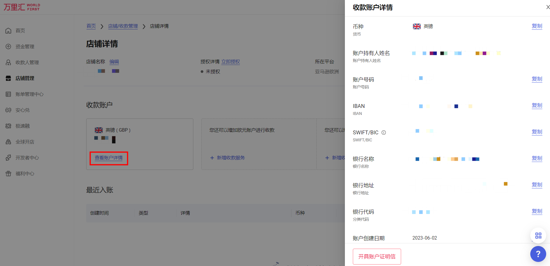
Task: Open 店铺/收款管理 in the breadcrumb
Action: click(x=123, y=26)
